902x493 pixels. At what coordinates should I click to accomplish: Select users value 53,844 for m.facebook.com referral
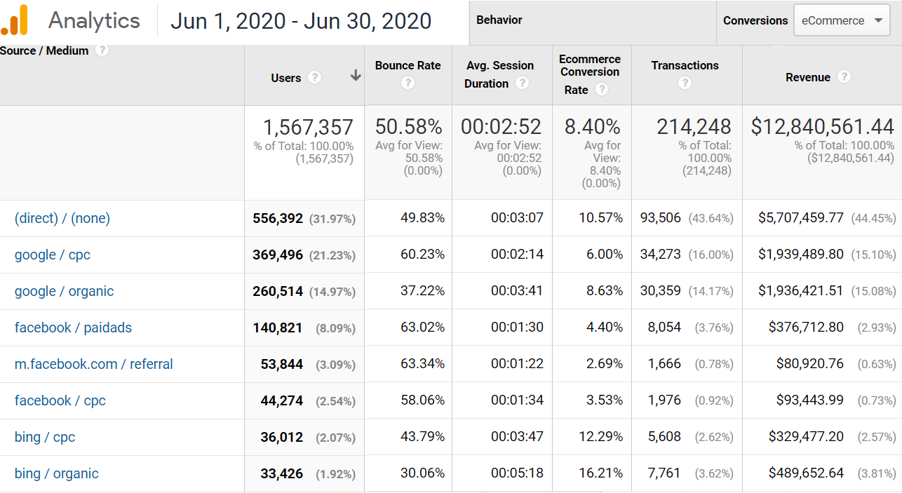282,364
